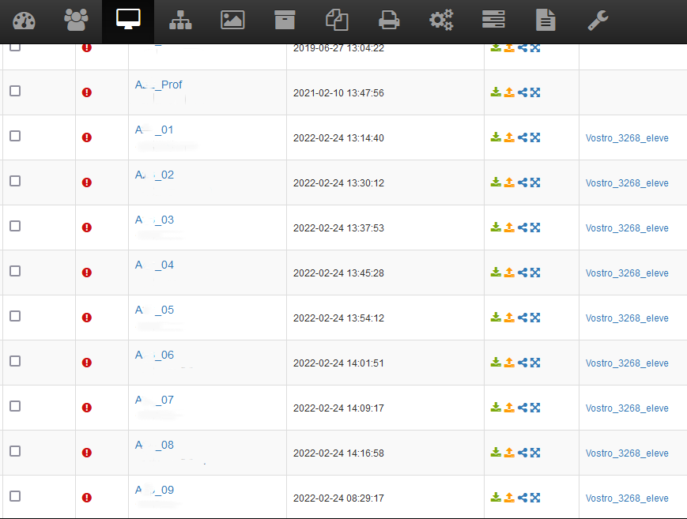Open the Images management icon
The image size is (687, 519).
point(232,20)
